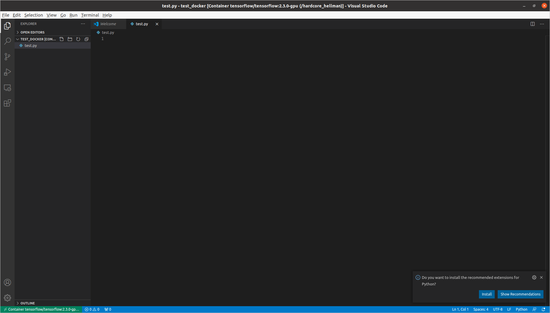Viewport: 550px width, 313px height.
Task: Open the Edit menu
Action: [17, 15]
